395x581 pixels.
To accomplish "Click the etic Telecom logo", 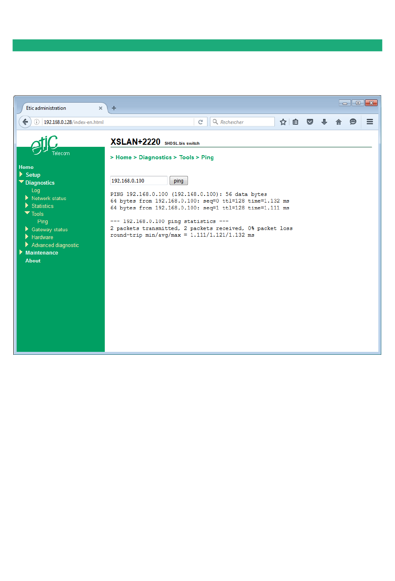I will pyautogui.click(x=50, y=146).
